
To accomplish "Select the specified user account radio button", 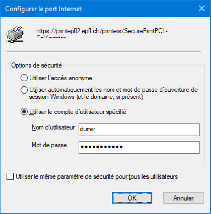I will pyautogui.click(x=24, y=112).
